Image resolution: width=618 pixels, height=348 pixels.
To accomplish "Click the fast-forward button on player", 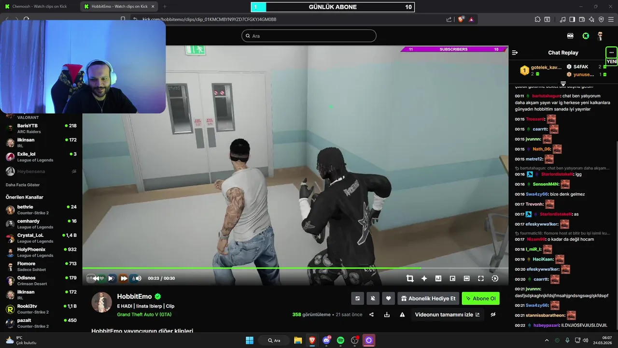I will click(x=124, y=278).
